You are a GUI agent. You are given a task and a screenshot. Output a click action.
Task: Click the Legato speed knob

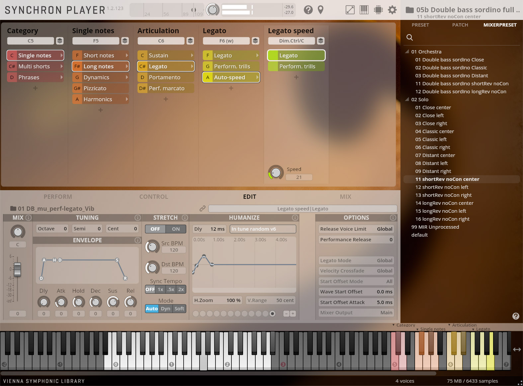point(276,172)
